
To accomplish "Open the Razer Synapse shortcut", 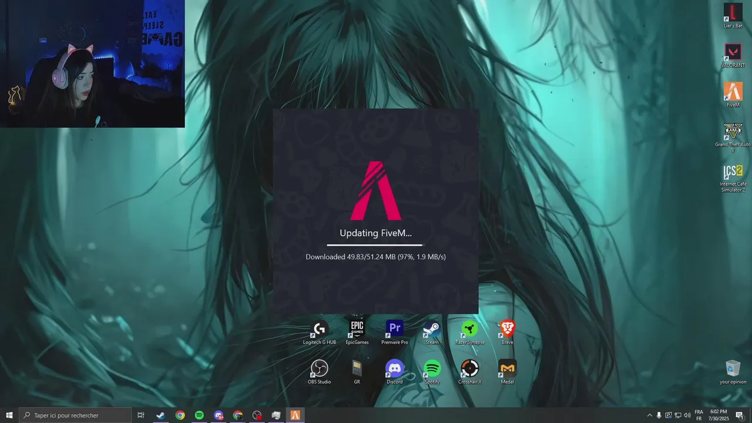I will [x=469, y=333].
